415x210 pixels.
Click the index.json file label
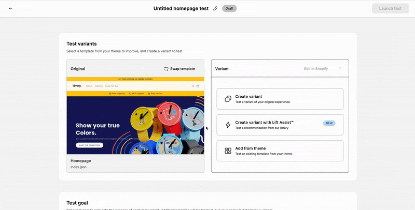78,167
